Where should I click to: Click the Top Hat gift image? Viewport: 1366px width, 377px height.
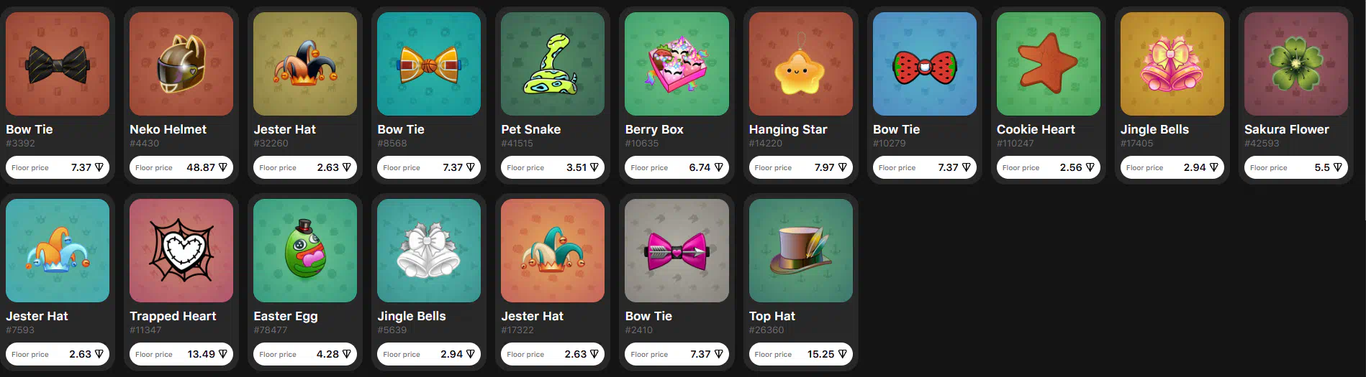pyautogui.click(x=801, y=251)
